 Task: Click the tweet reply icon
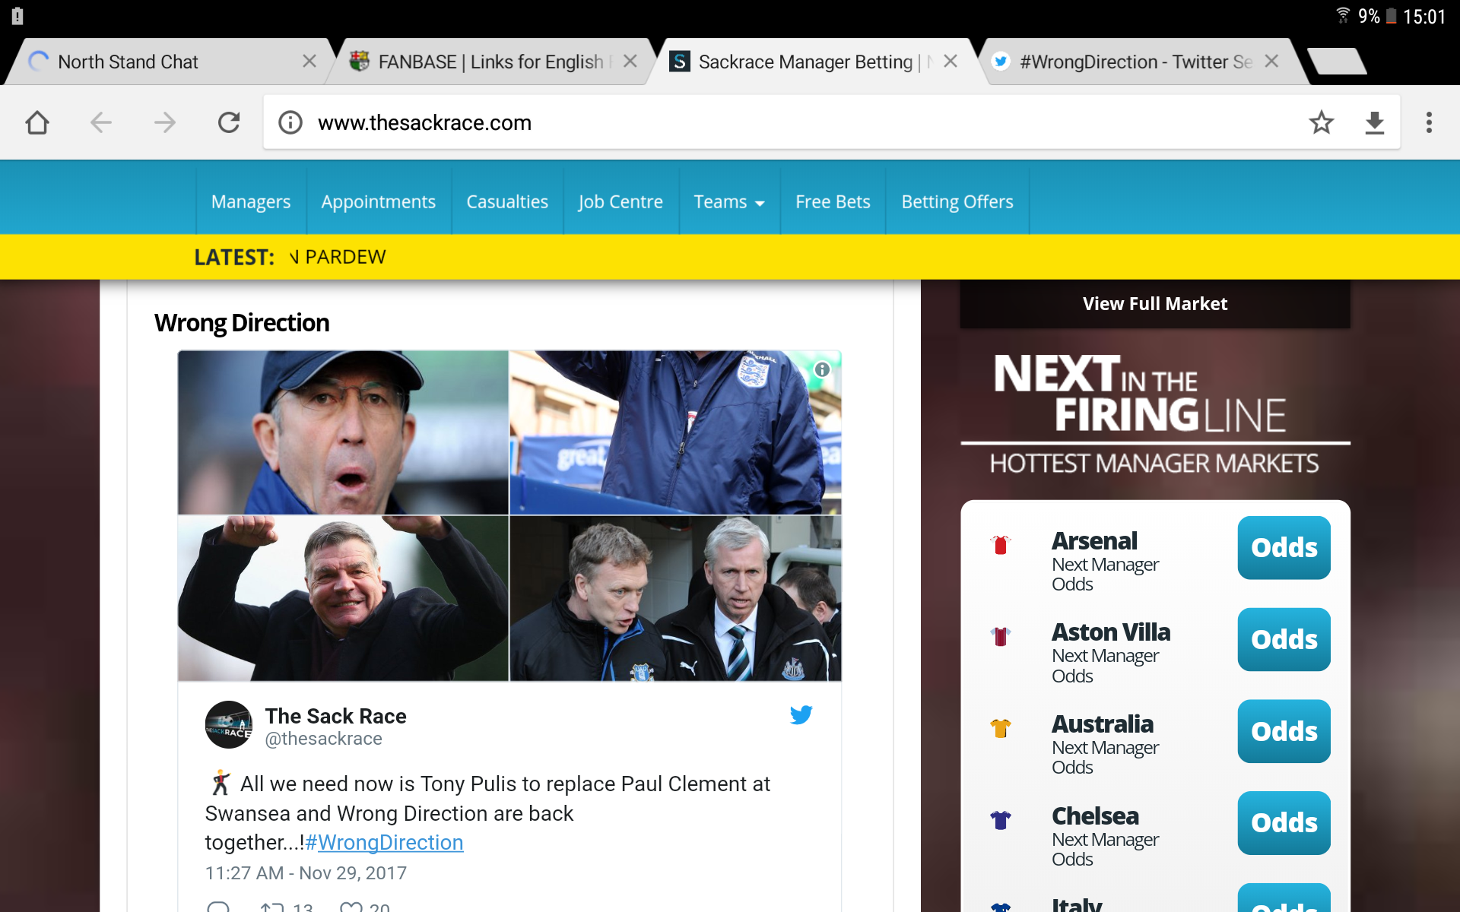(x=218, y=907)
